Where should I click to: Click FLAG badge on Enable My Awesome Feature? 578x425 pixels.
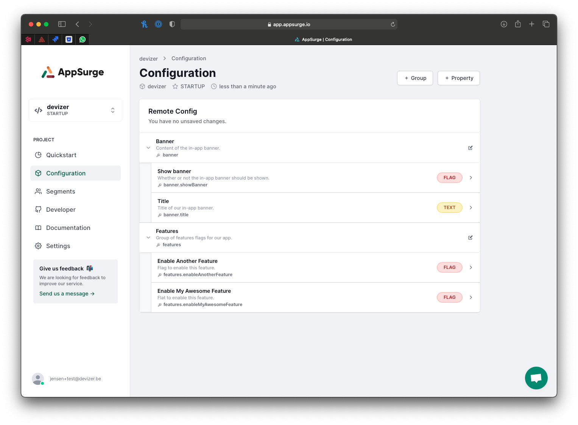[450, 297]
